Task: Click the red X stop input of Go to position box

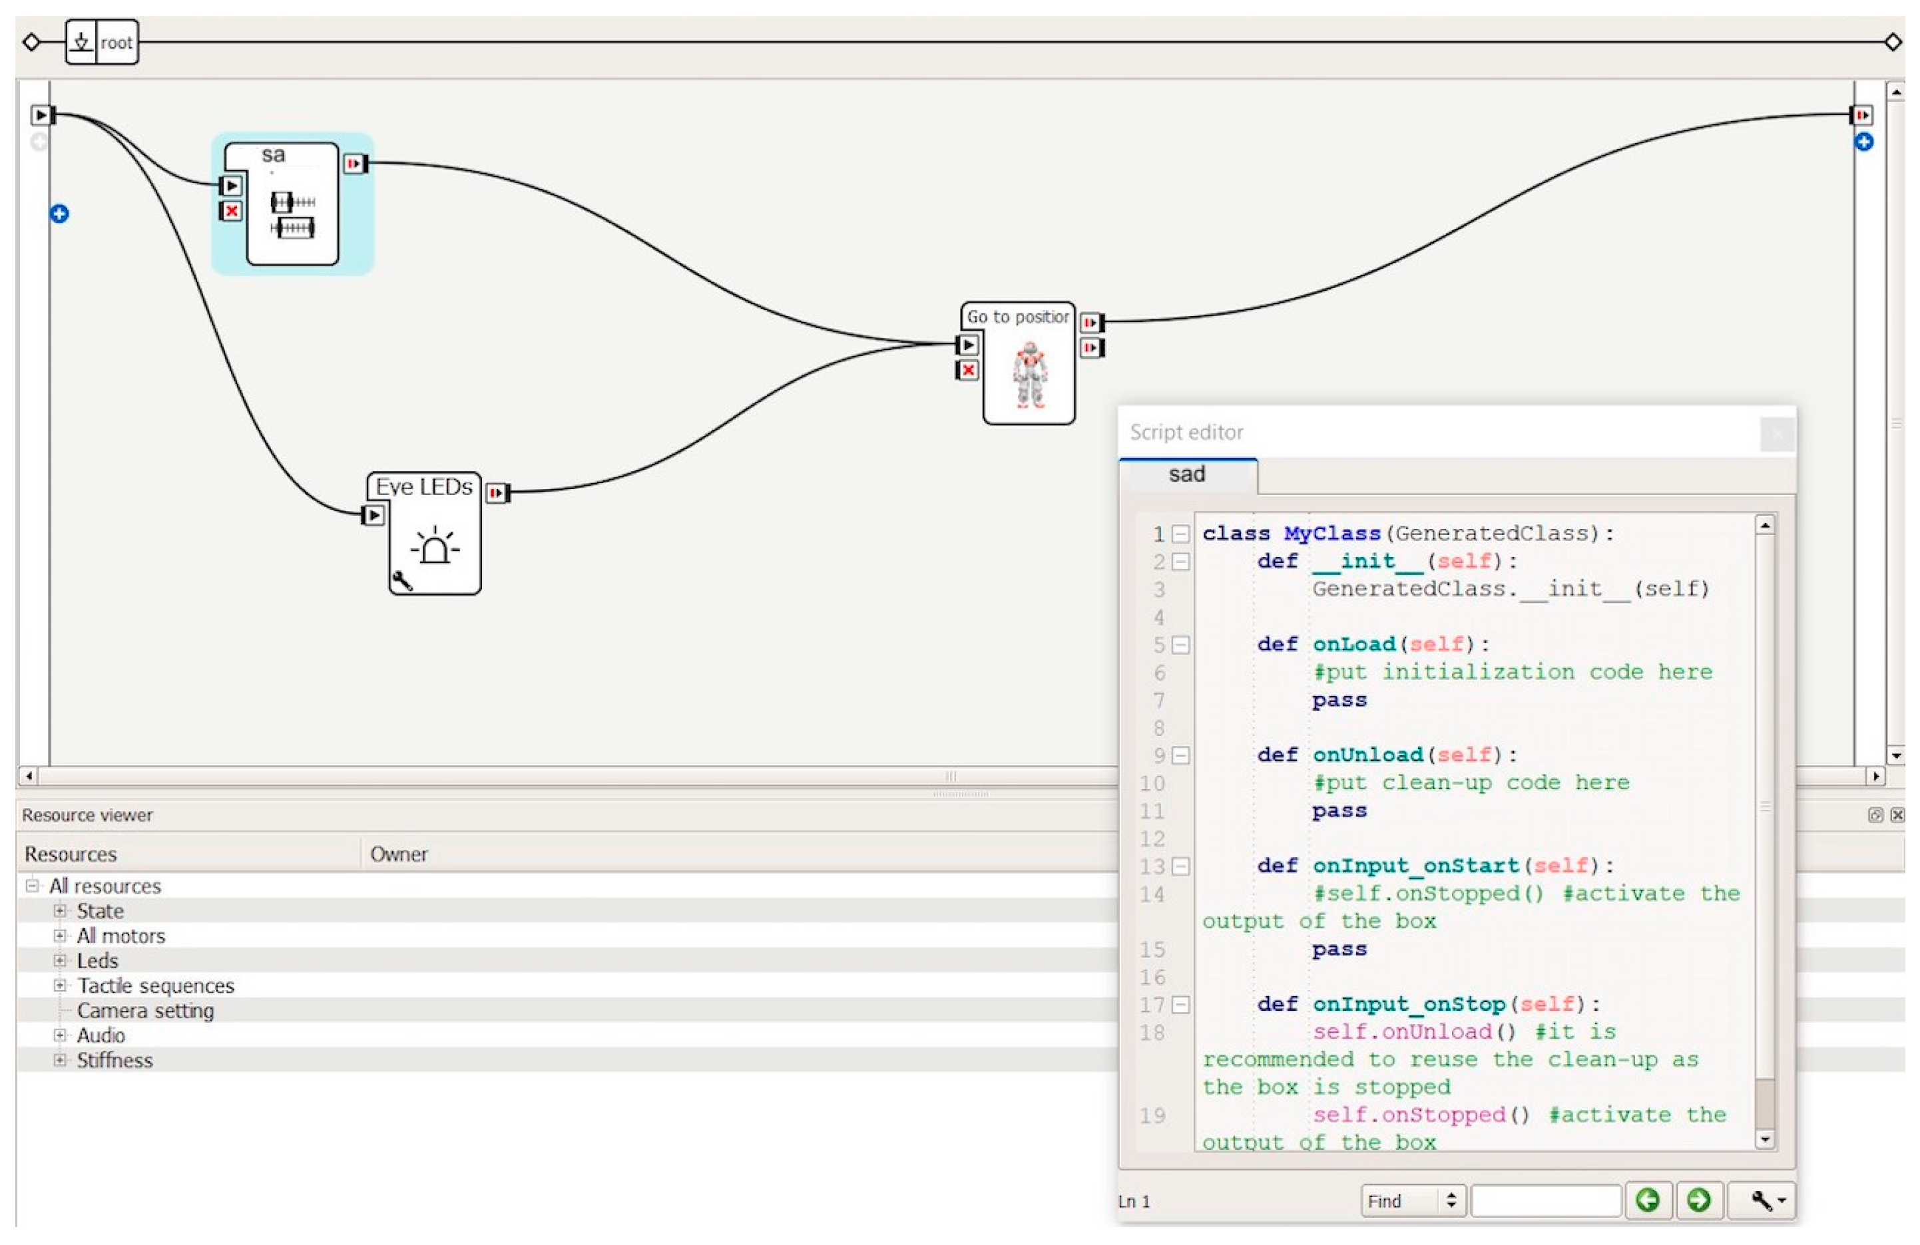Action: pos(968,370)
